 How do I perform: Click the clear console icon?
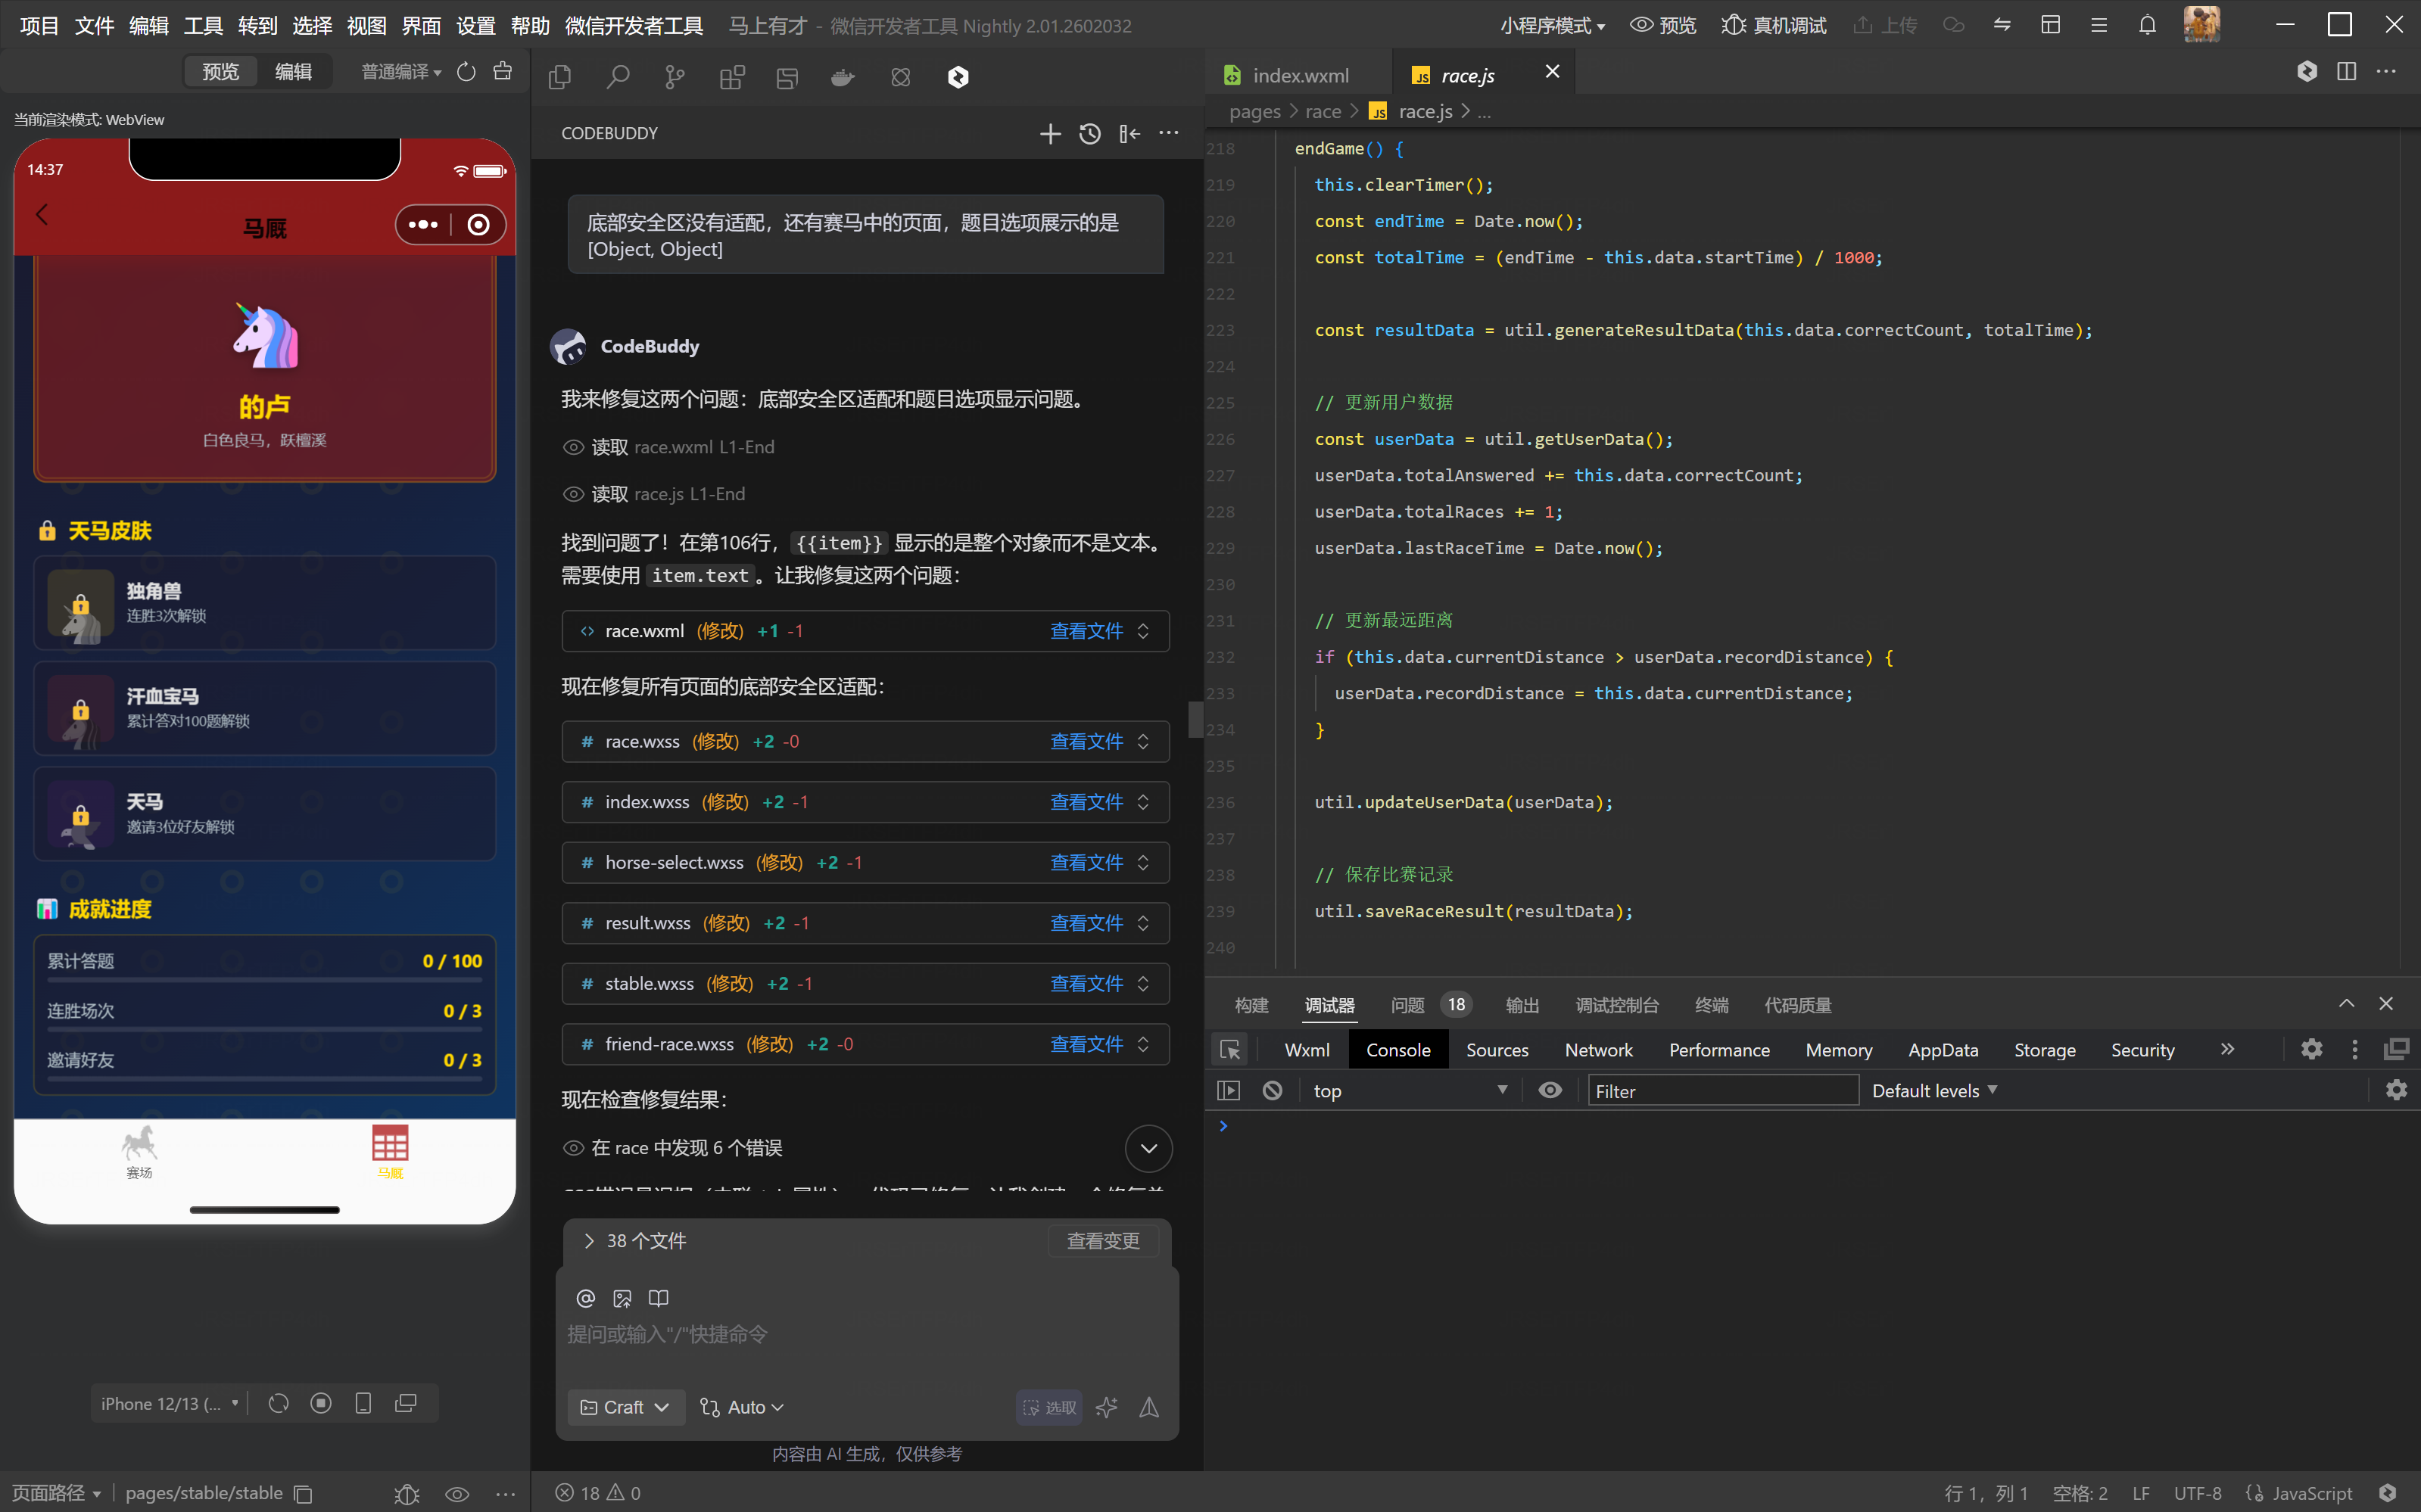click(1272, 1090)
